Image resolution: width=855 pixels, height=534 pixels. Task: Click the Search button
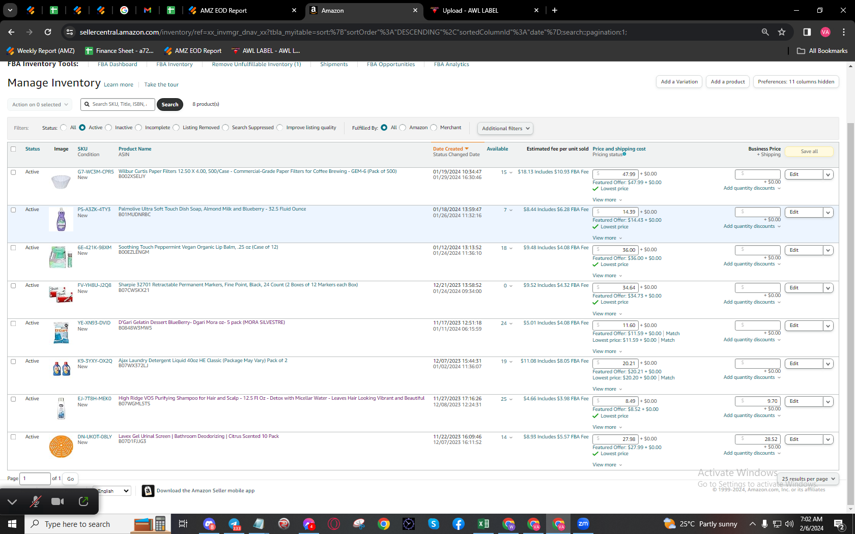click(170, 104)
